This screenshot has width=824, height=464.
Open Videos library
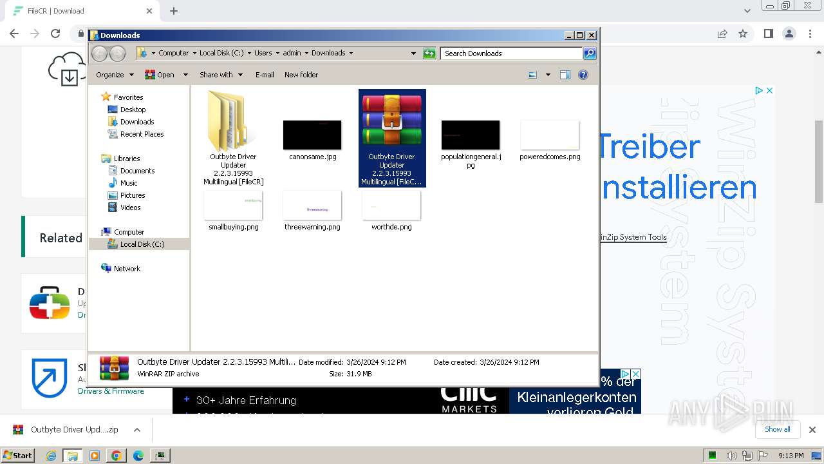coord(130,208)
